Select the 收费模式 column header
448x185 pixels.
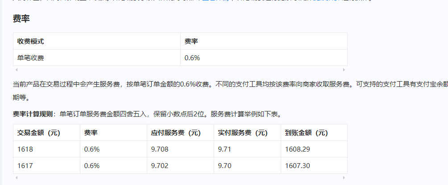(x=31, y=41)
